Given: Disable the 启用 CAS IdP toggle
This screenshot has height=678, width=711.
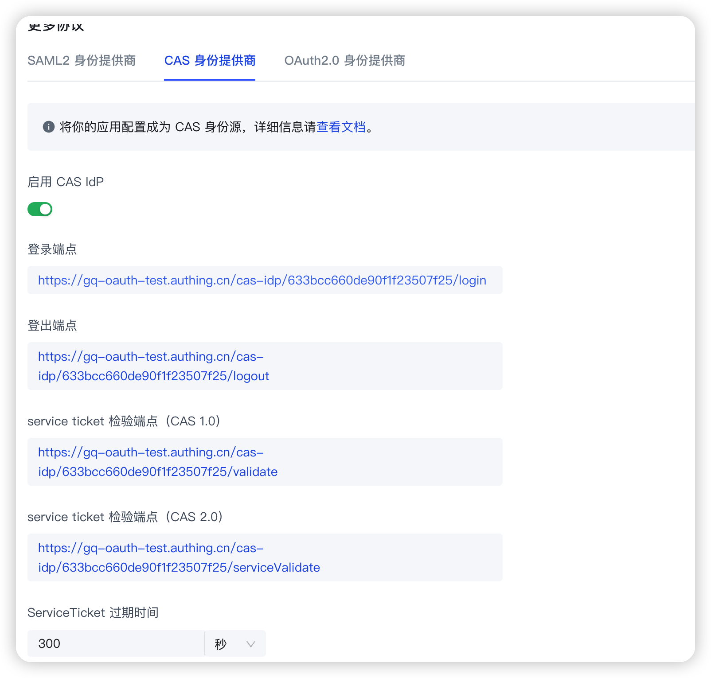Looking at the screenshot, I should click(39, 209).
